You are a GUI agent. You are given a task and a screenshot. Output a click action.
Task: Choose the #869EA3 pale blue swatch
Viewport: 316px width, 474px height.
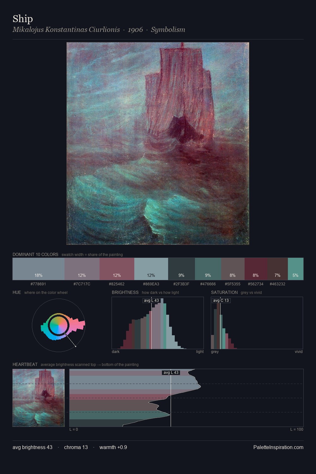click(151, 269)
